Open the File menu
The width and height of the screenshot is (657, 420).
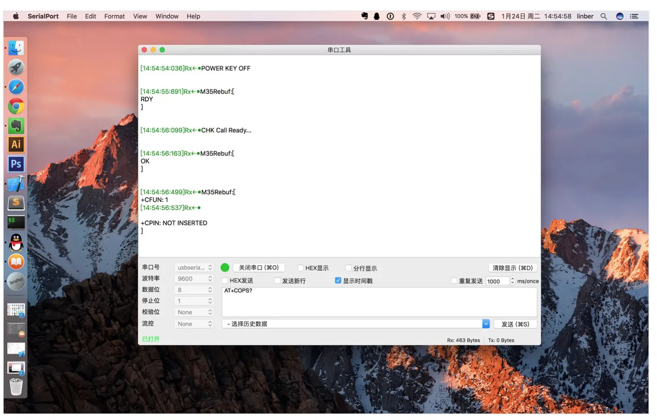[72, 16]
